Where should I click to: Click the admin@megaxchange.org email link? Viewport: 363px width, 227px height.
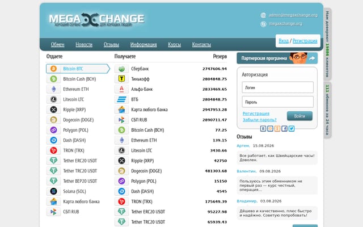(x=293, y=15)
